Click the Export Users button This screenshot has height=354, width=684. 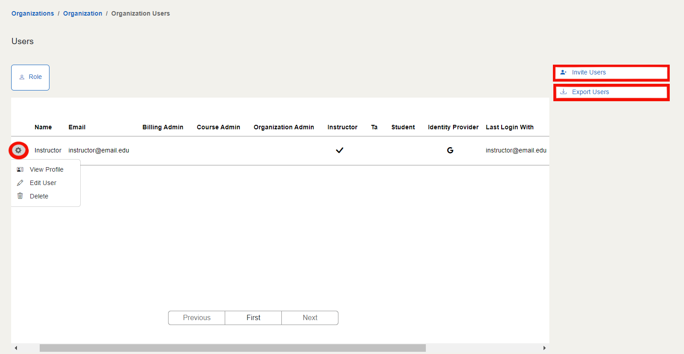pos(611,92)
